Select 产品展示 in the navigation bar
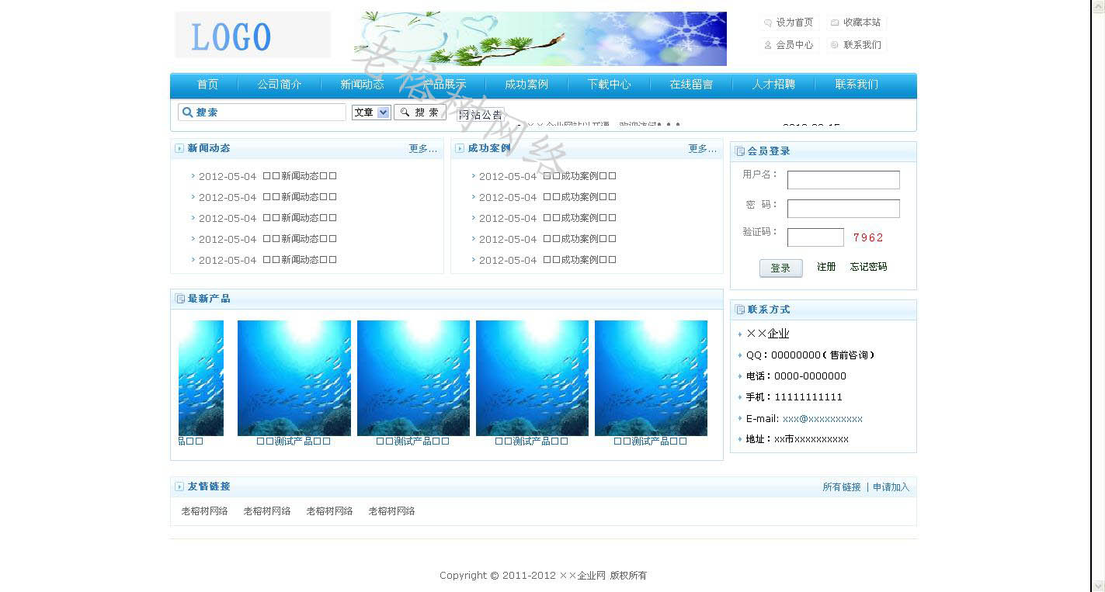Screen dimensions: 1105x592 click(444, 85)
